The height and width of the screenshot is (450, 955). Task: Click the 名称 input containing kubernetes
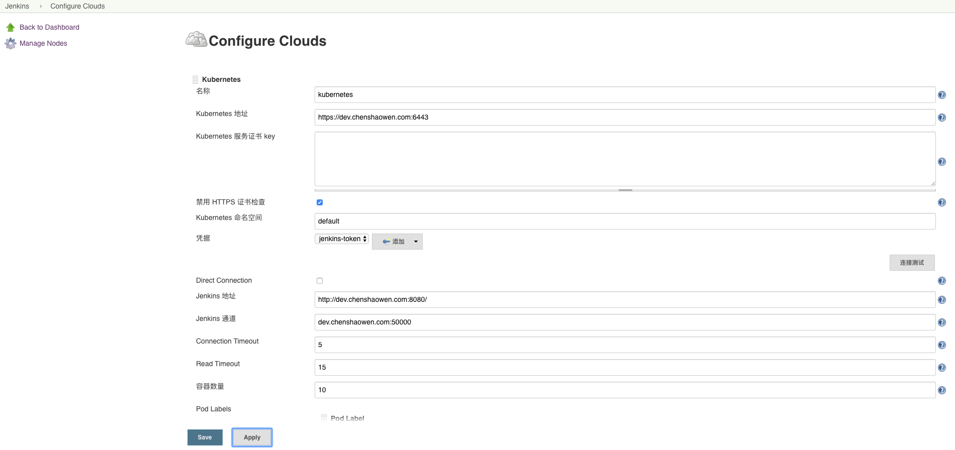pos(625,95)
